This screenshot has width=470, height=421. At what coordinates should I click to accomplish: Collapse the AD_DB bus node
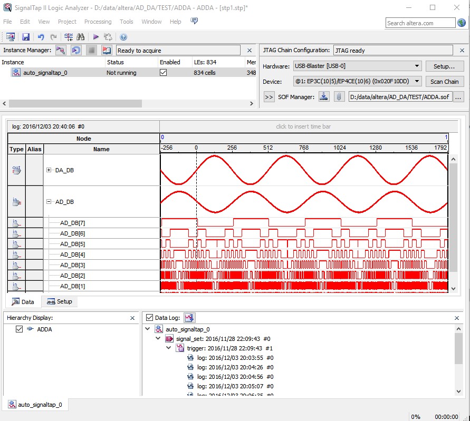pos(50,201)
